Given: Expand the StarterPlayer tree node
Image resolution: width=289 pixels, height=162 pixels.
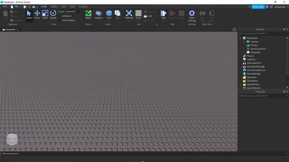Looking at the screenshot, I should coord(240,85).
